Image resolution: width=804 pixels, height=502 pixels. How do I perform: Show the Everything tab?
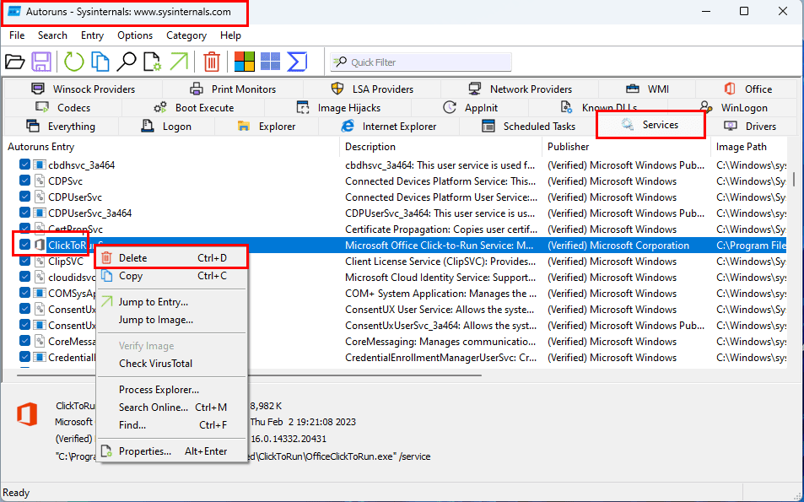pos(61,127)
